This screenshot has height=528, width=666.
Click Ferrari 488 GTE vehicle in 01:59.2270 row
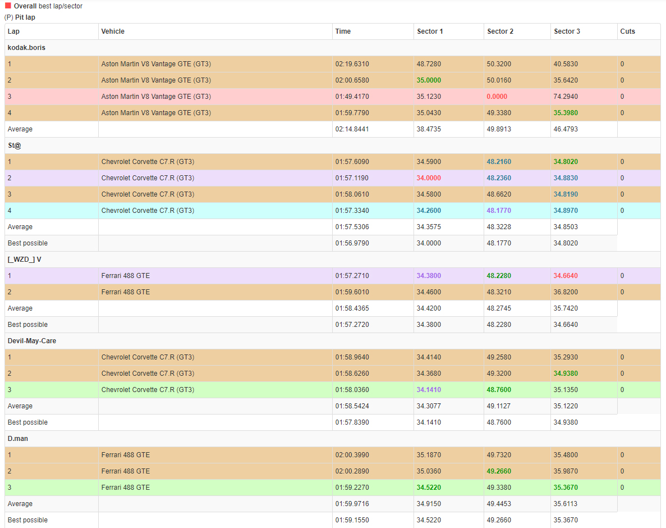125,488
